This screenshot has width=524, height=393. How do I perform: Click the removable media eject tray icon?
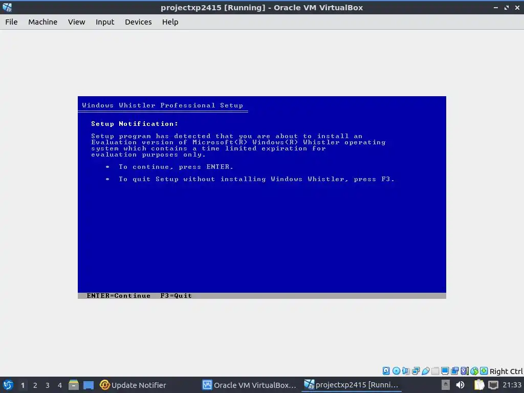[x=446, y=385]
